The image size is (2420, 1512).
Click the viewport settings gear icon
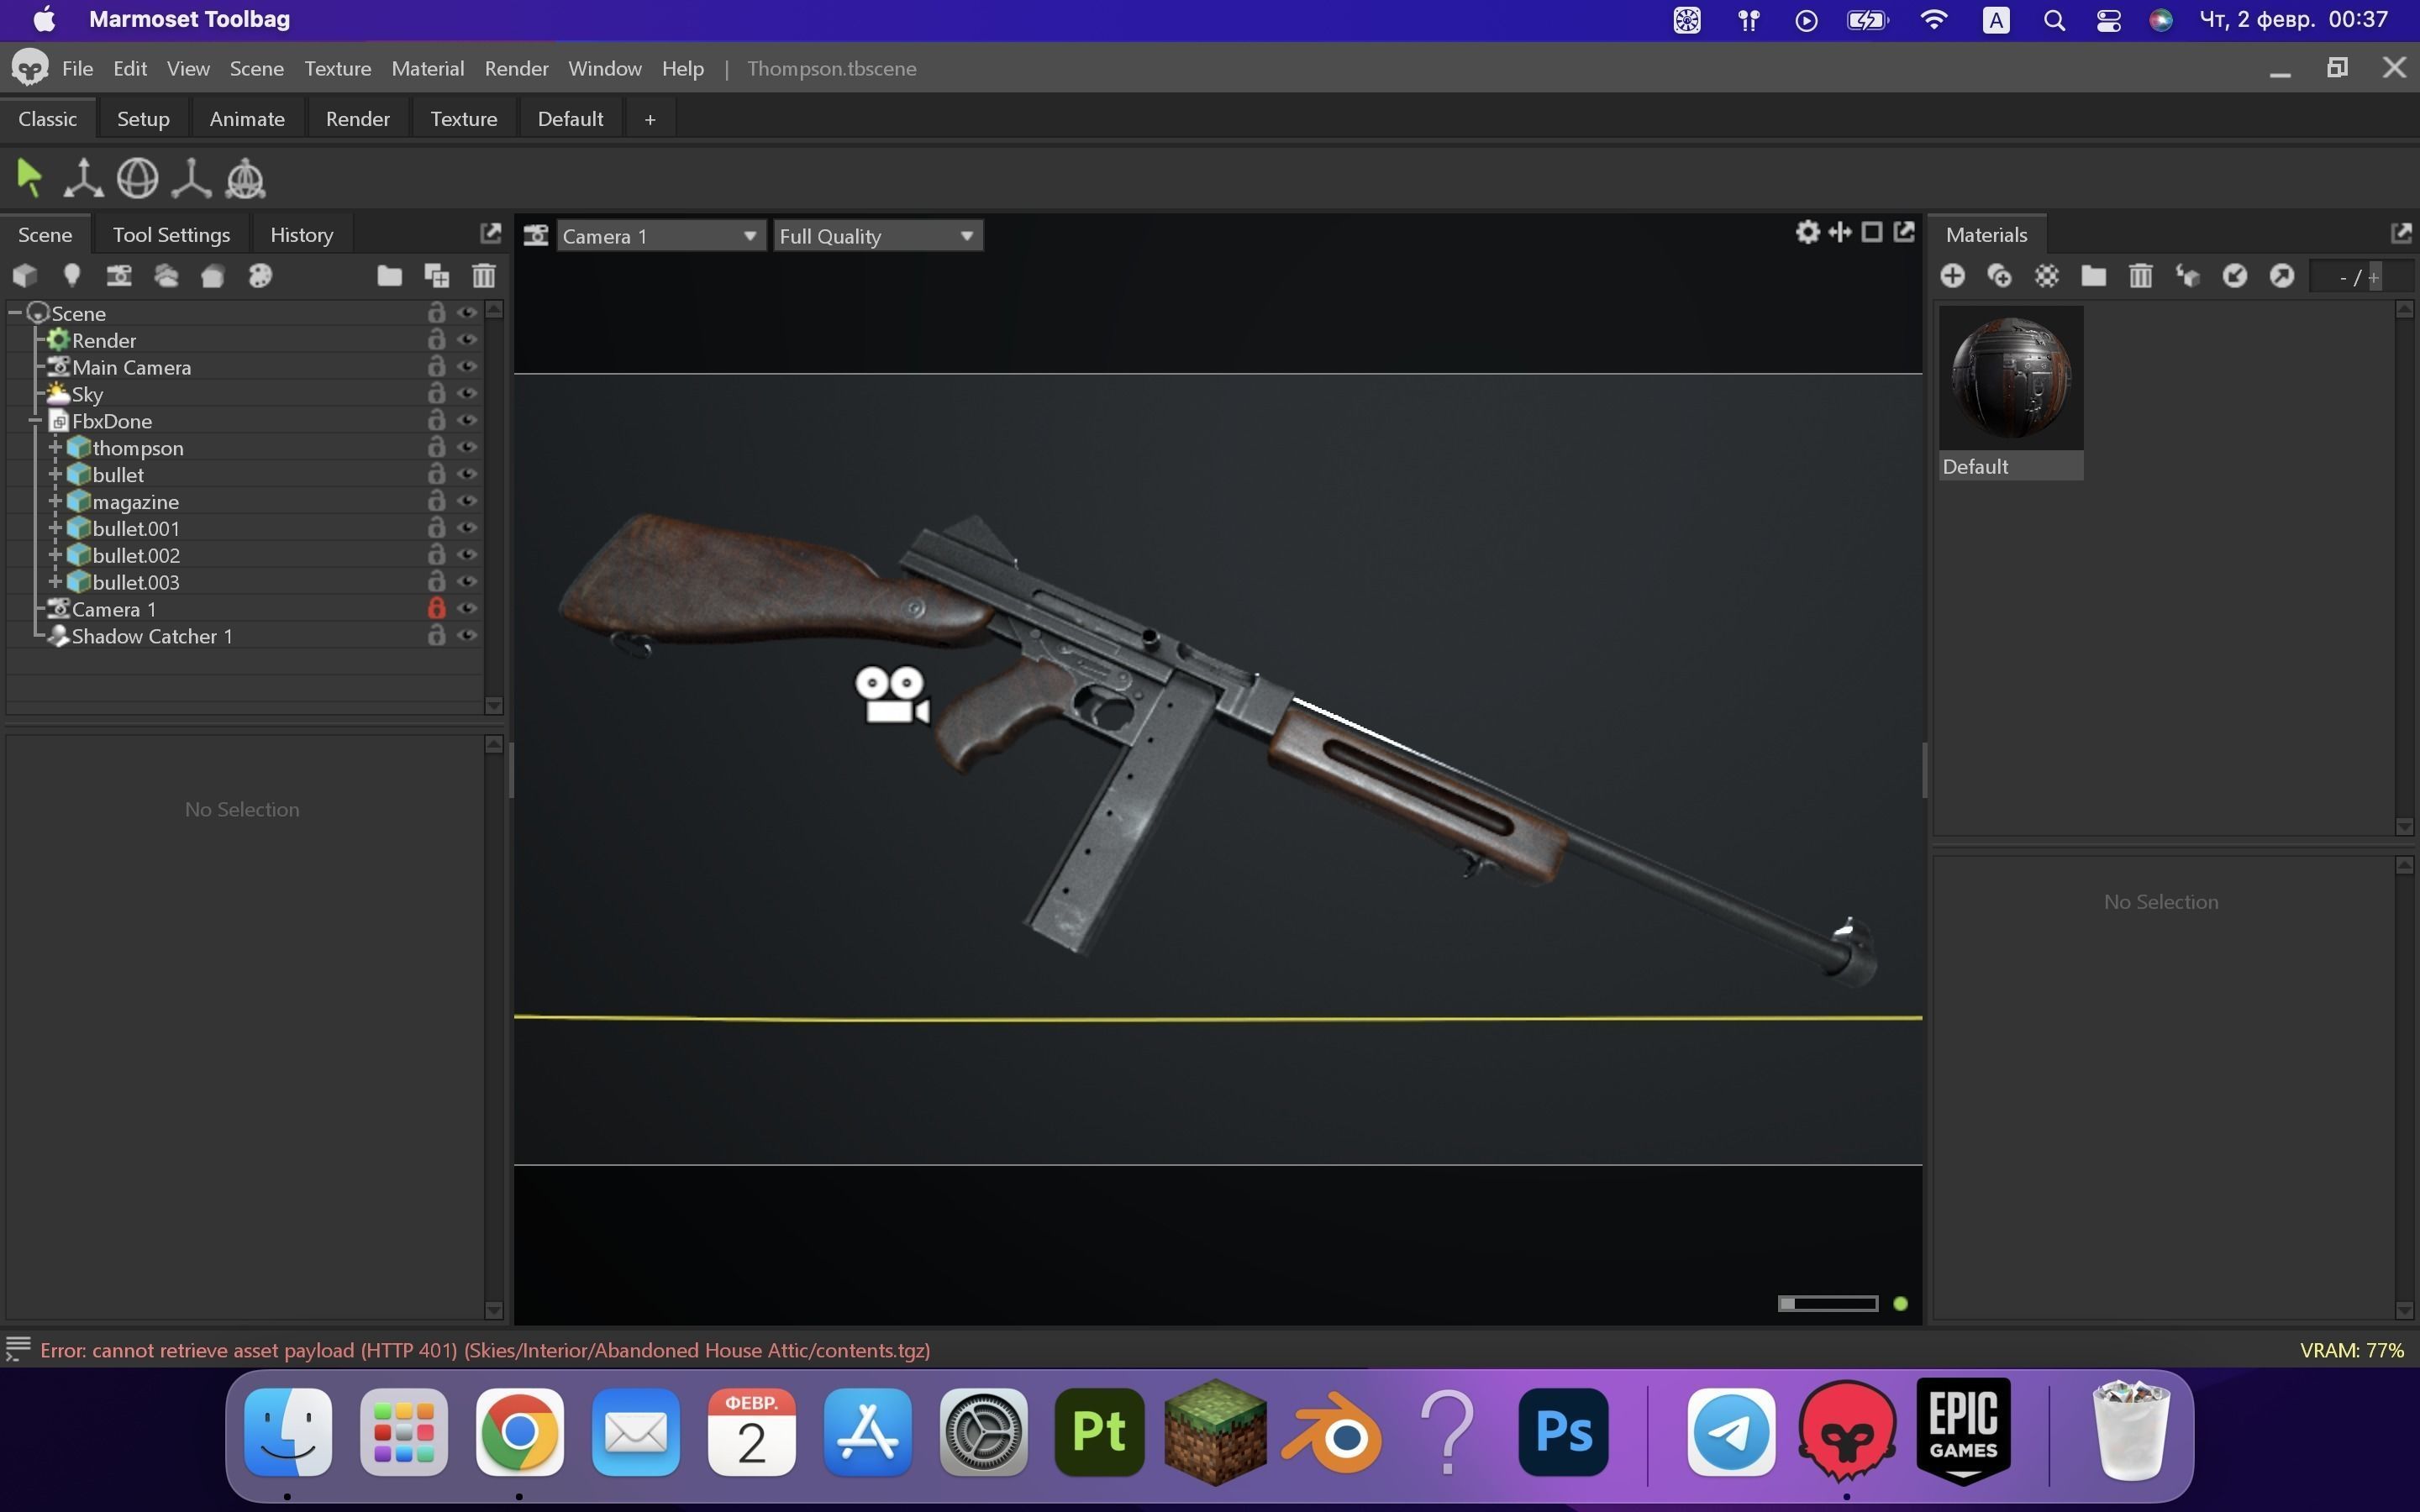coord(1807,233)
